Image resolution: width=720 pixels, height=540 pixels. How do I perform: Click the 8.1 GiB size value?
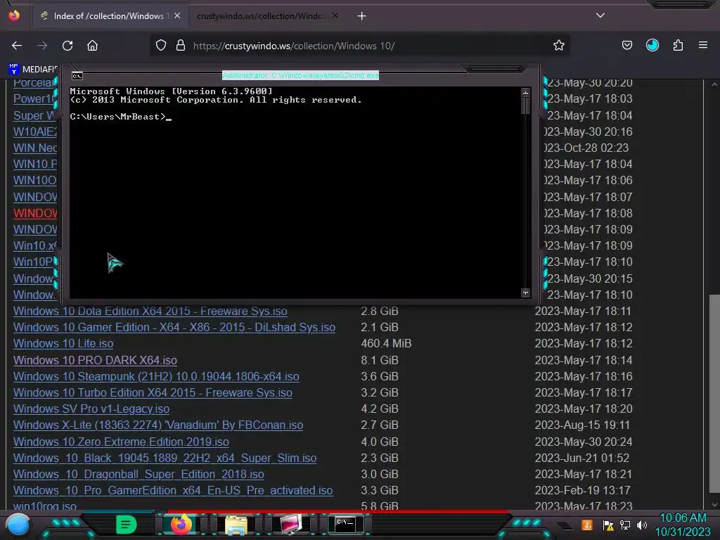point(379,361)
